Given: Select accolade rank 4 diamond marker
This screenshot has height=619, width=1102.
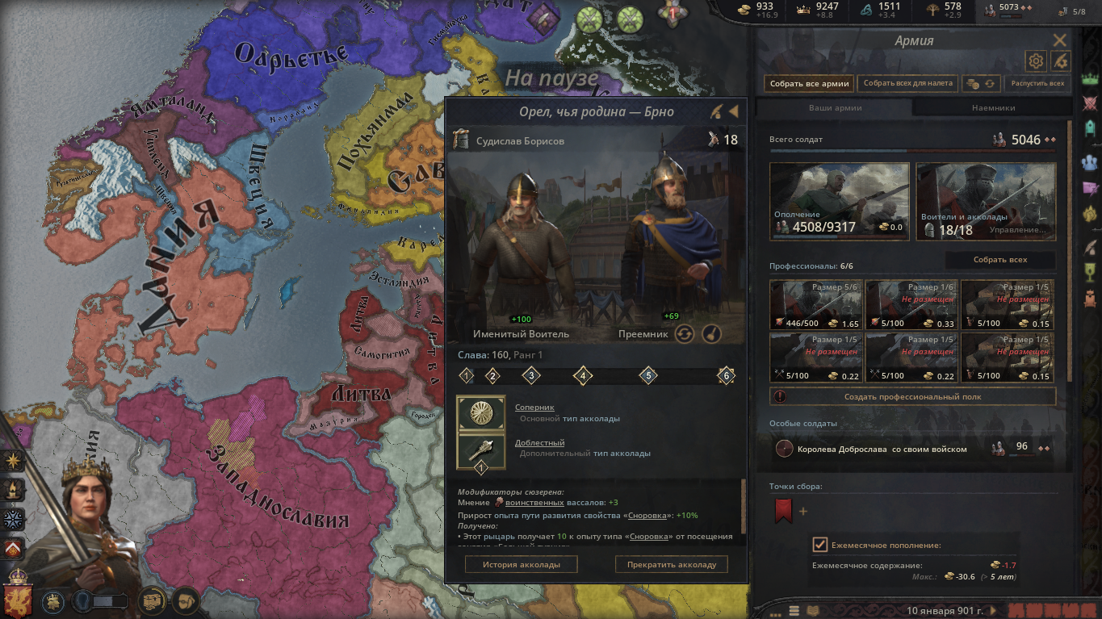Looking at the screenshot, I should (583, 375).
